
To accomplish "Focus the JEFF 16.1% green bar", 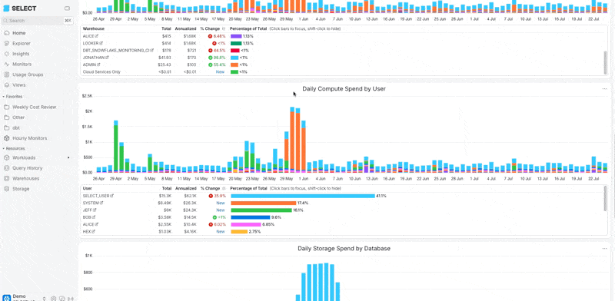I will coord(261,210).
